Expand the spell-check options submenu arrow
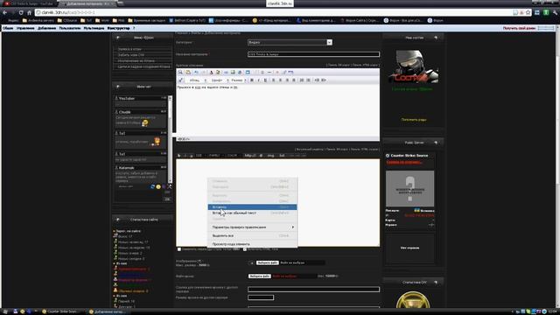 293,227
